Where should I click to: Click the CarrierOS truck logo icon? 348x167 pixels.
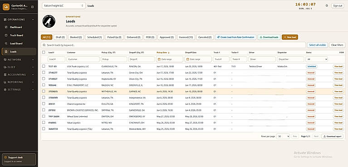(6, 7)
